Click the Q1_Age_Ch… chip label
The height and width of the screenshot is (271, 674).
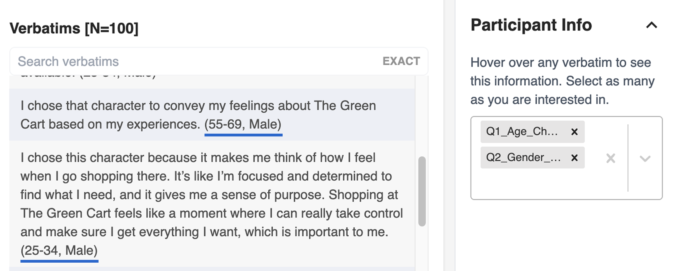pos(522,132)
